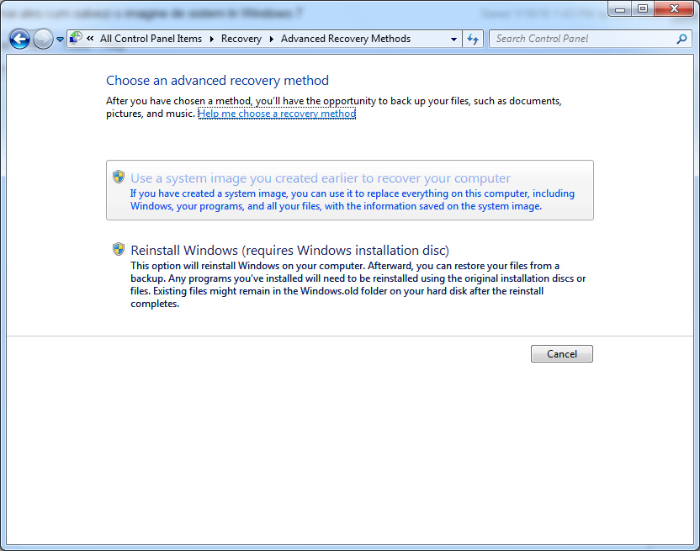Click shield icon beside system image option
Viewport: 700px width, 551px height.
119,177
